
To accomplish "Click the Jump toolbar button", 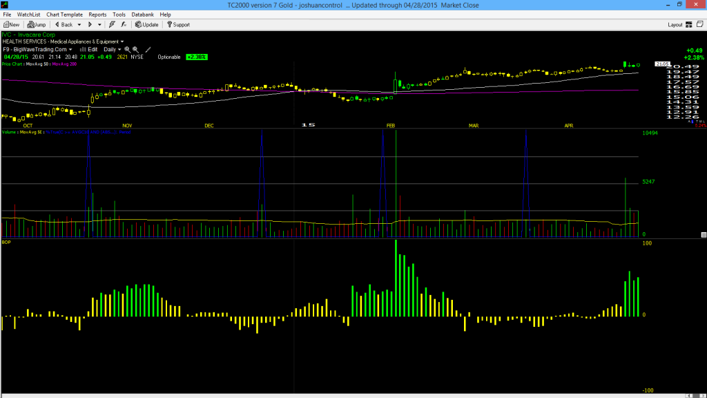I will pos(37,25).
